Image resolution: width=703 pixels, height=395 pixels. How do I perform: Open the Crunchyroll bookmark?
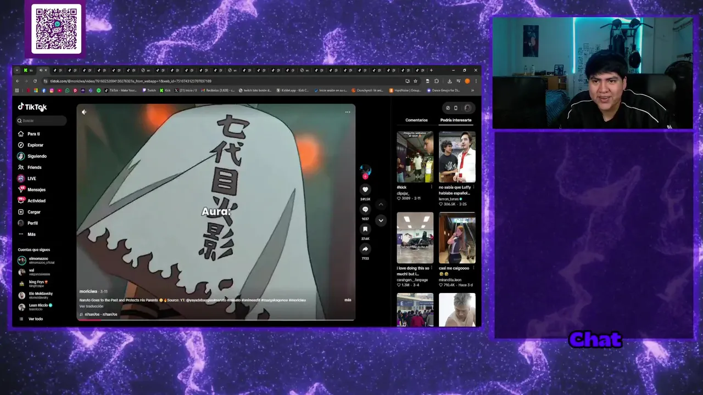pos(368,91)
